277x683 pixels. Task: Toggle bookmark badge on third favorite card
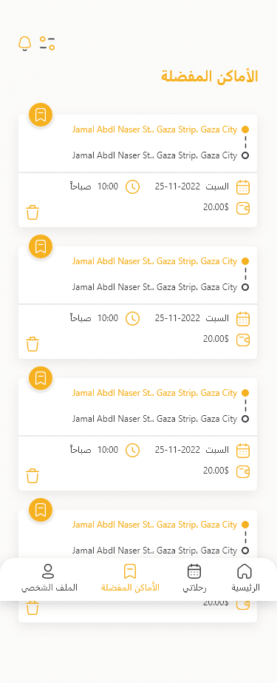41,378
